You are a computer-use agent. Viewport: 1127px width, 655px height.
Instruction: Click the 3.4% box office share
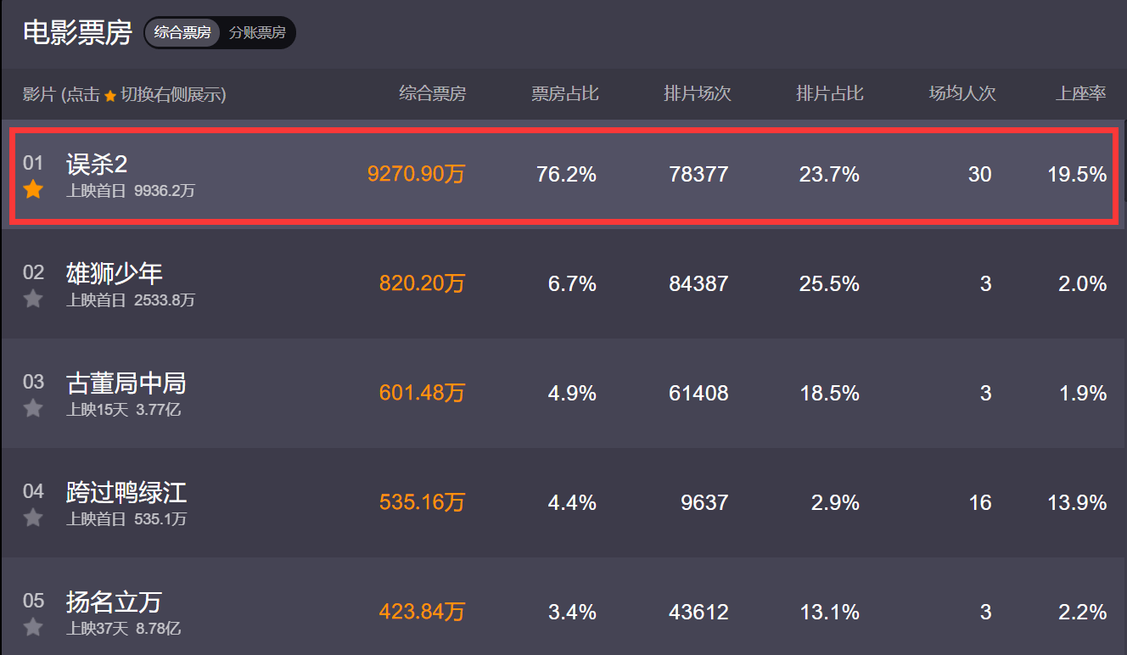pos(573,613)
